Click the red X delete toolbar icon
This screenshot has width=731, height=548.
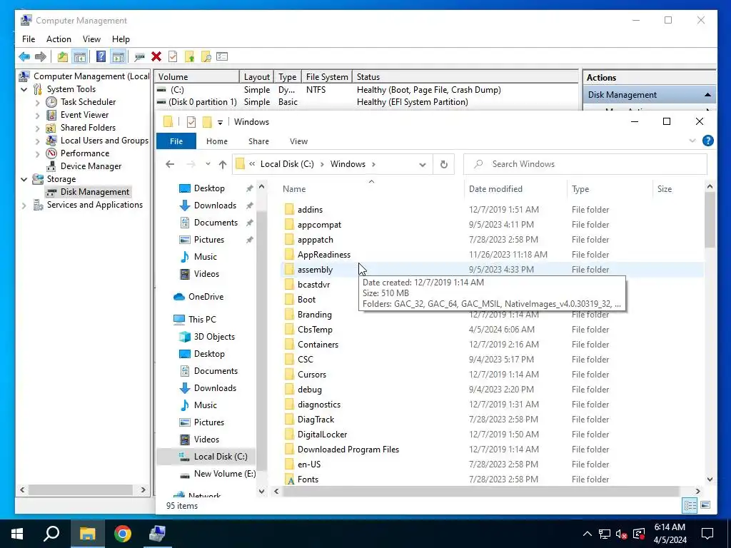pyautogui.click(x=156, y=57)
